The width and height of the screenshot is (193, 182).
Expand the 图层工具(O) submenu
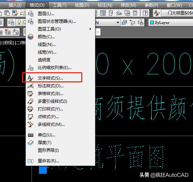[x=60, y=29]
